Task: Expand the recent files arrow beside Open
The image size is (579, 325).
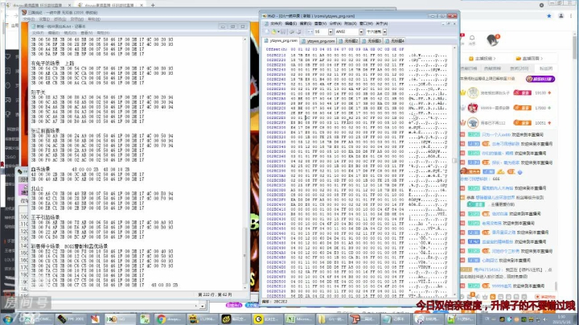Action: tap(278, 31)
